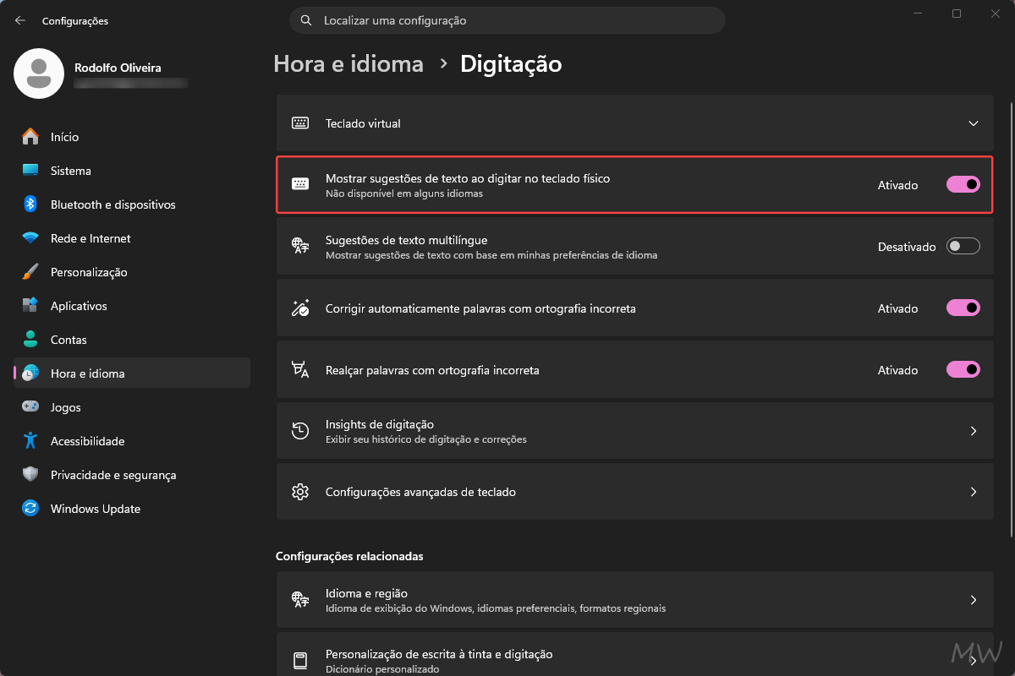
Task: Click the Jogos controller icon
Action: pyautogui.click(x=30, y=407)
